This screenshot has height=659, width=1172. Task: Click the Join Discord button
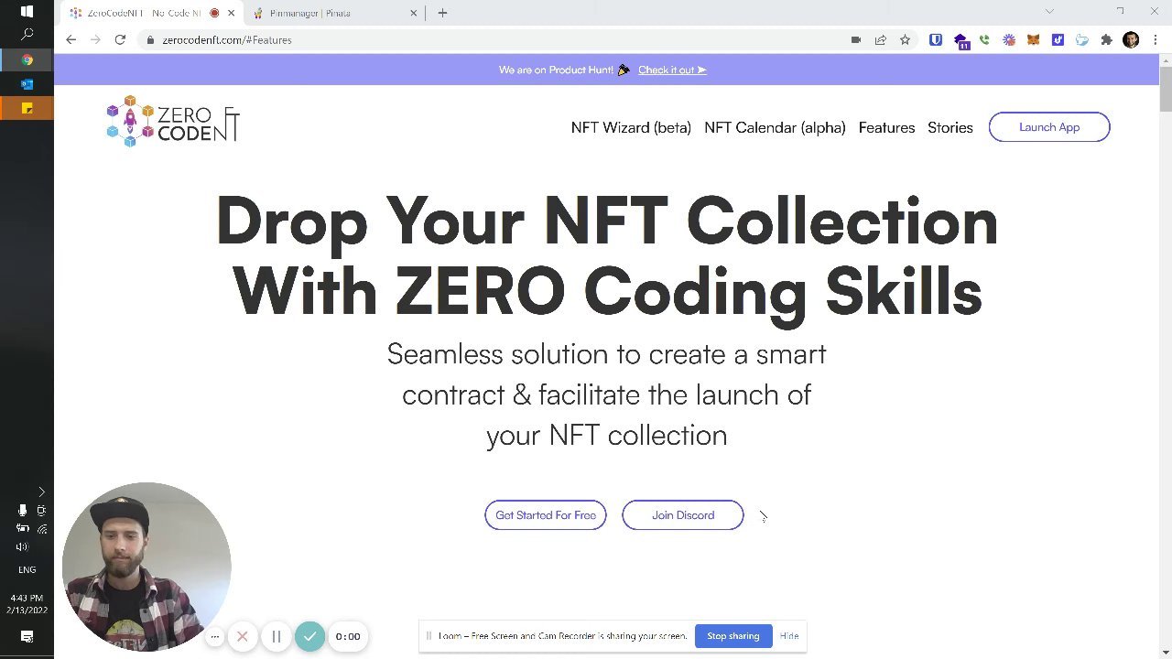coord(683,515)
